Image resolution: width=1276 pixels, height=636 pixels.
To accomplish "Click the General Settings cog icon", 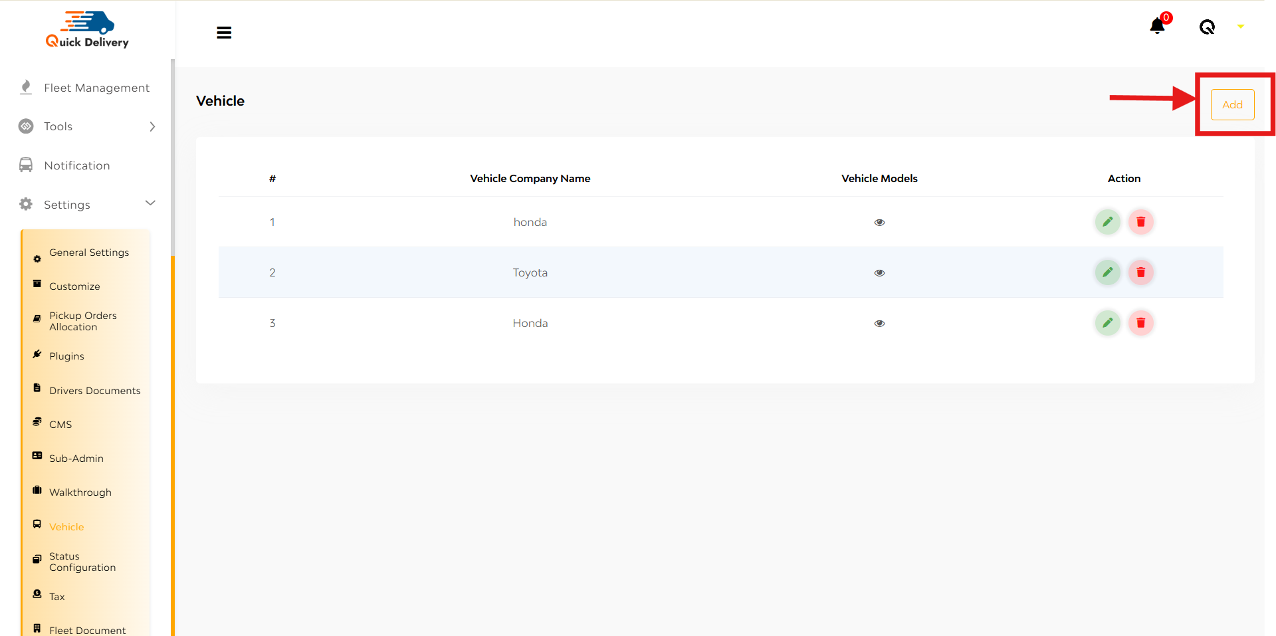I will point(37,259).
